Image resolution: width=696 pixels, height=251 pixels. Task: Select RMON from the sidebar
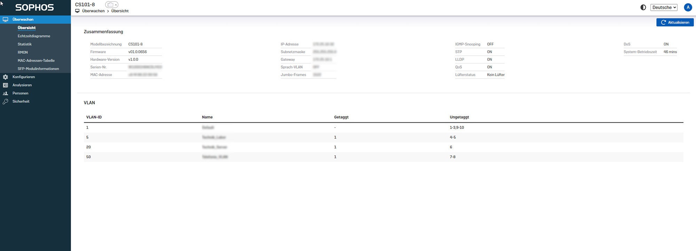click(23, 52)
